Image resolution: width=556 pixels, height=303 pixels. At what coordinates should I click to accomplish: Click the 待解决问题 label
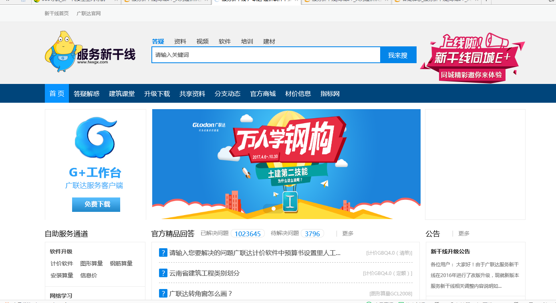pos(285,233)
